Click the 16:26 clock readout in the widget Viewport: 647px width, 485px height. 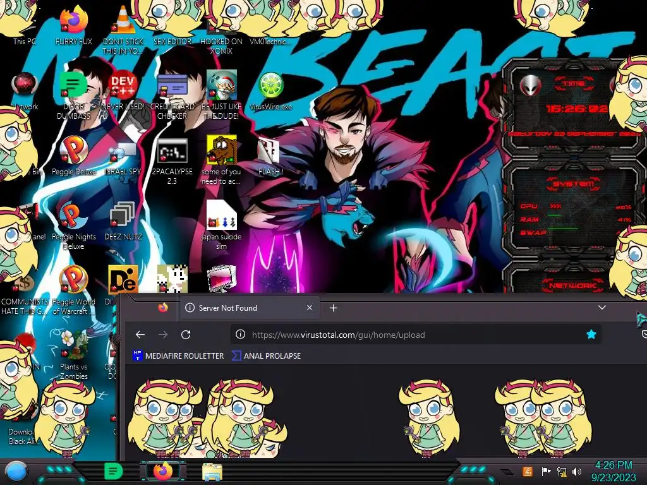click(x=577, y=109)
